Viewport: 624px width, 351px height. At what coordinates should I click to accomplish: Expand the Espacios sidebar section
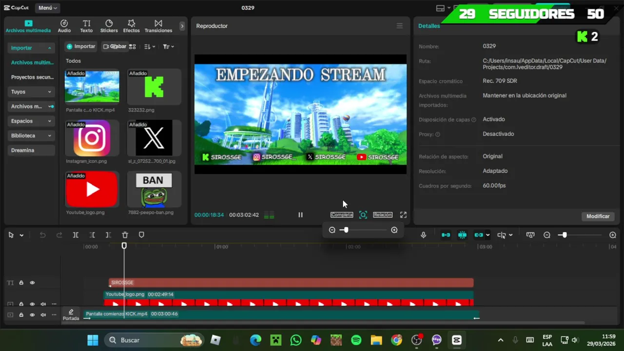pyautogui.click(x=32, y=121)
